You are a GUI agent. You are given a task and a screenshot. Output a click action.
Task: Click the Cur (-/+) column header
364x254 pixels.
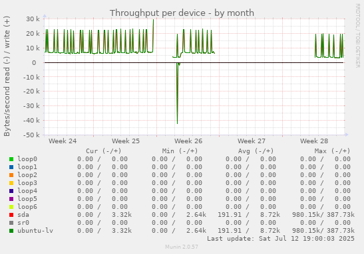[104, 151]
